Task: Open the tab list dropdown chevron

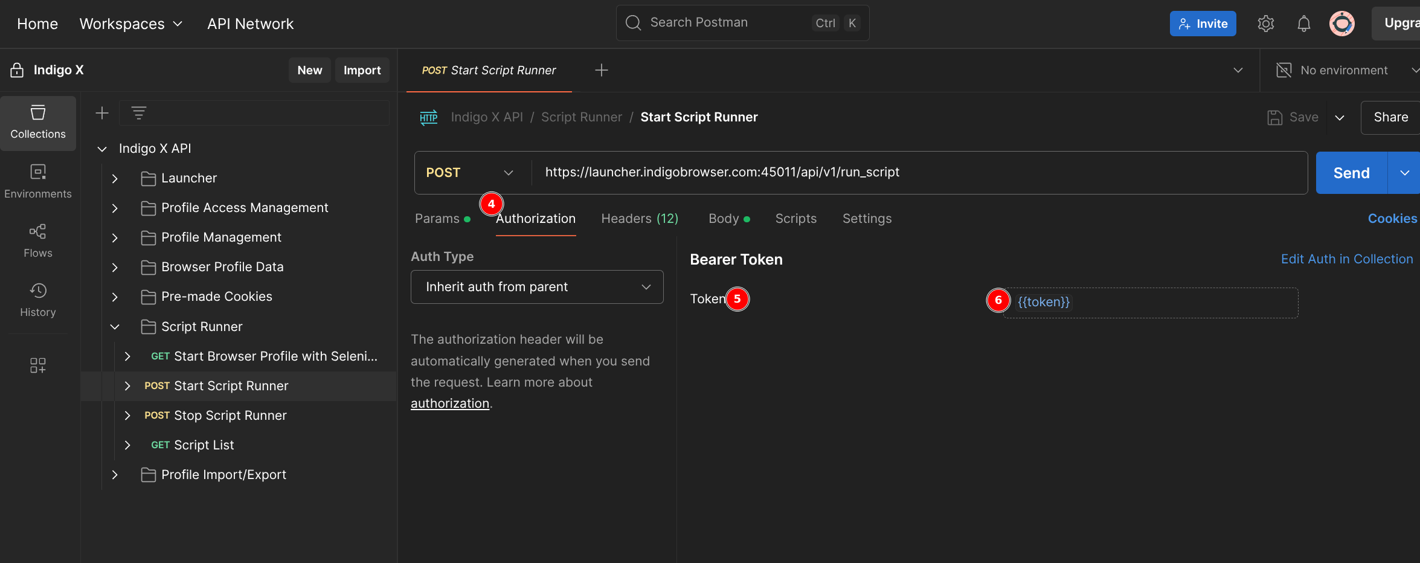Action: pyautogui.click(x=1238, y=70)
